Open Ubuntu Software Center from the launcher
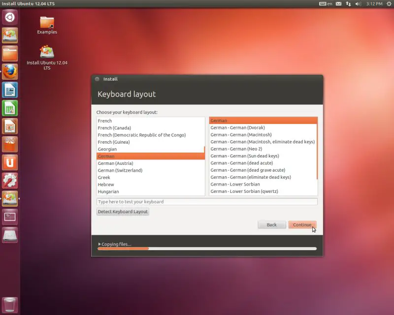 (x=10, y=144)
